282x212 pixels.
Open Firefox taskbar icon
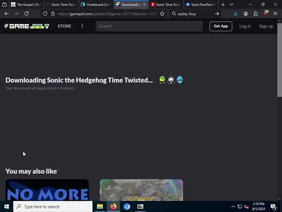click(113, 206)
